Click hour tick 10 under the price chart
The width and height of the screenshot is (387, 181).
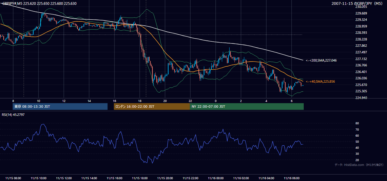38,101
